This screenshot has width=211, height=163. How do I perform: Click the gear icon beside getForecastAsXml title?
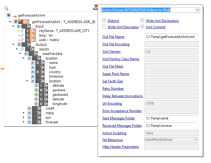9,15
